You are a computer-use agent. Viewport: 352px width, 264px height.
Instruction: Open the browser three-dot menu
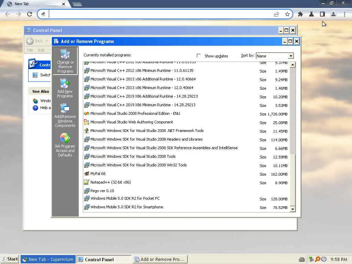point(344,14)
